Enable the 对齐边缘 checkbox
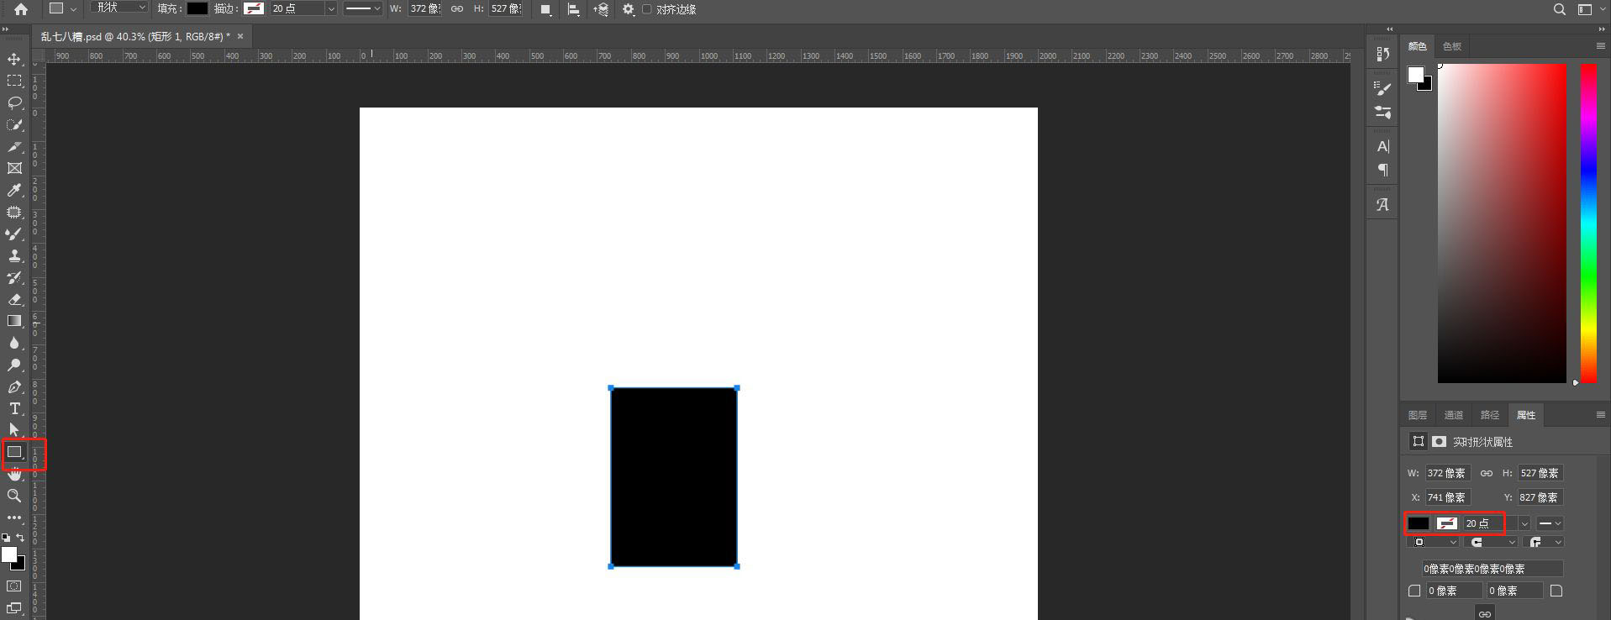Screen dimensions: 1611x620 [x=647, y=9]
